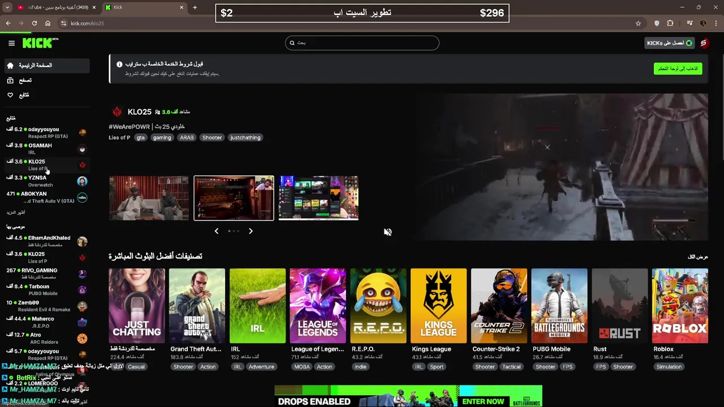The width and height of the screenshot is (724, 407).
Task: Click the browser home button
Action: [x=48, y=23]
